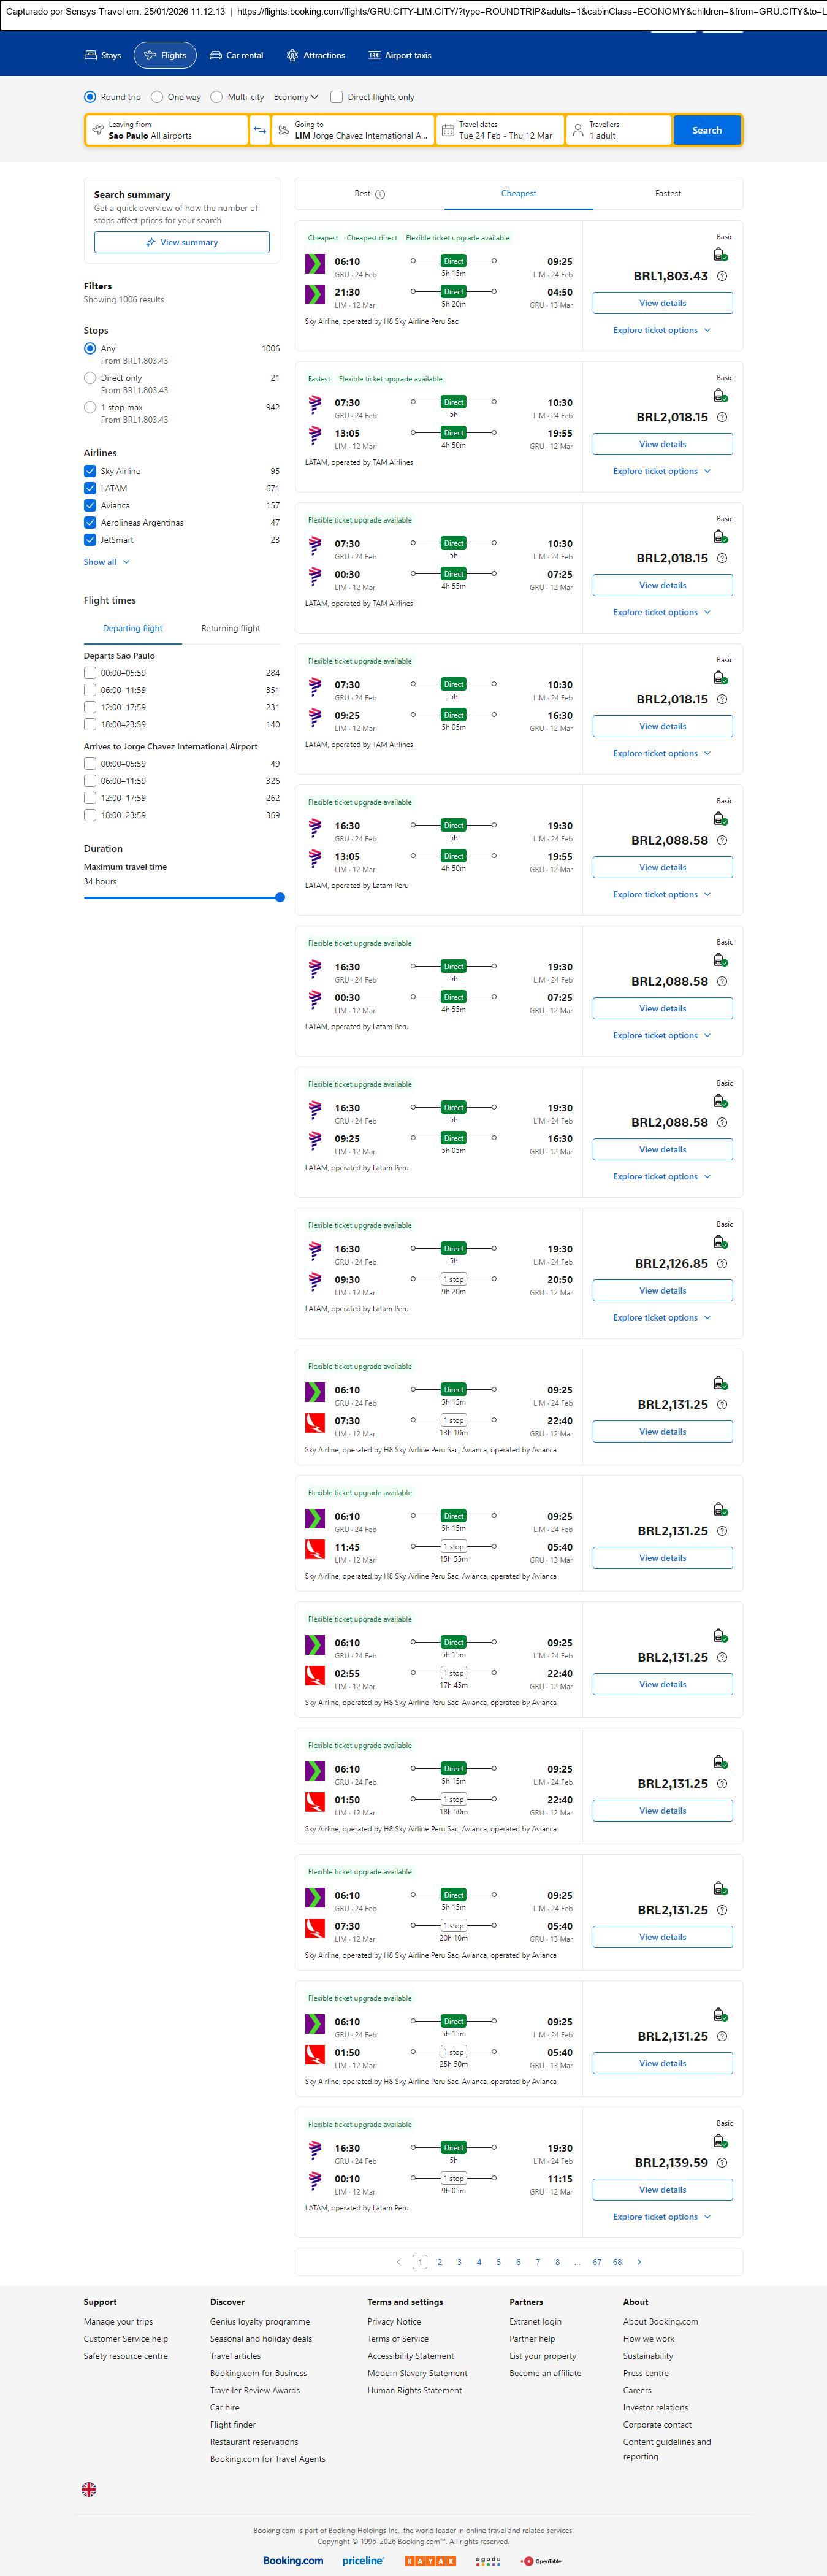Image resolution: width=827 pixels, height=2576 pixels.
Task: Enable Direct flights only checkbox
Action: point(337,97)
